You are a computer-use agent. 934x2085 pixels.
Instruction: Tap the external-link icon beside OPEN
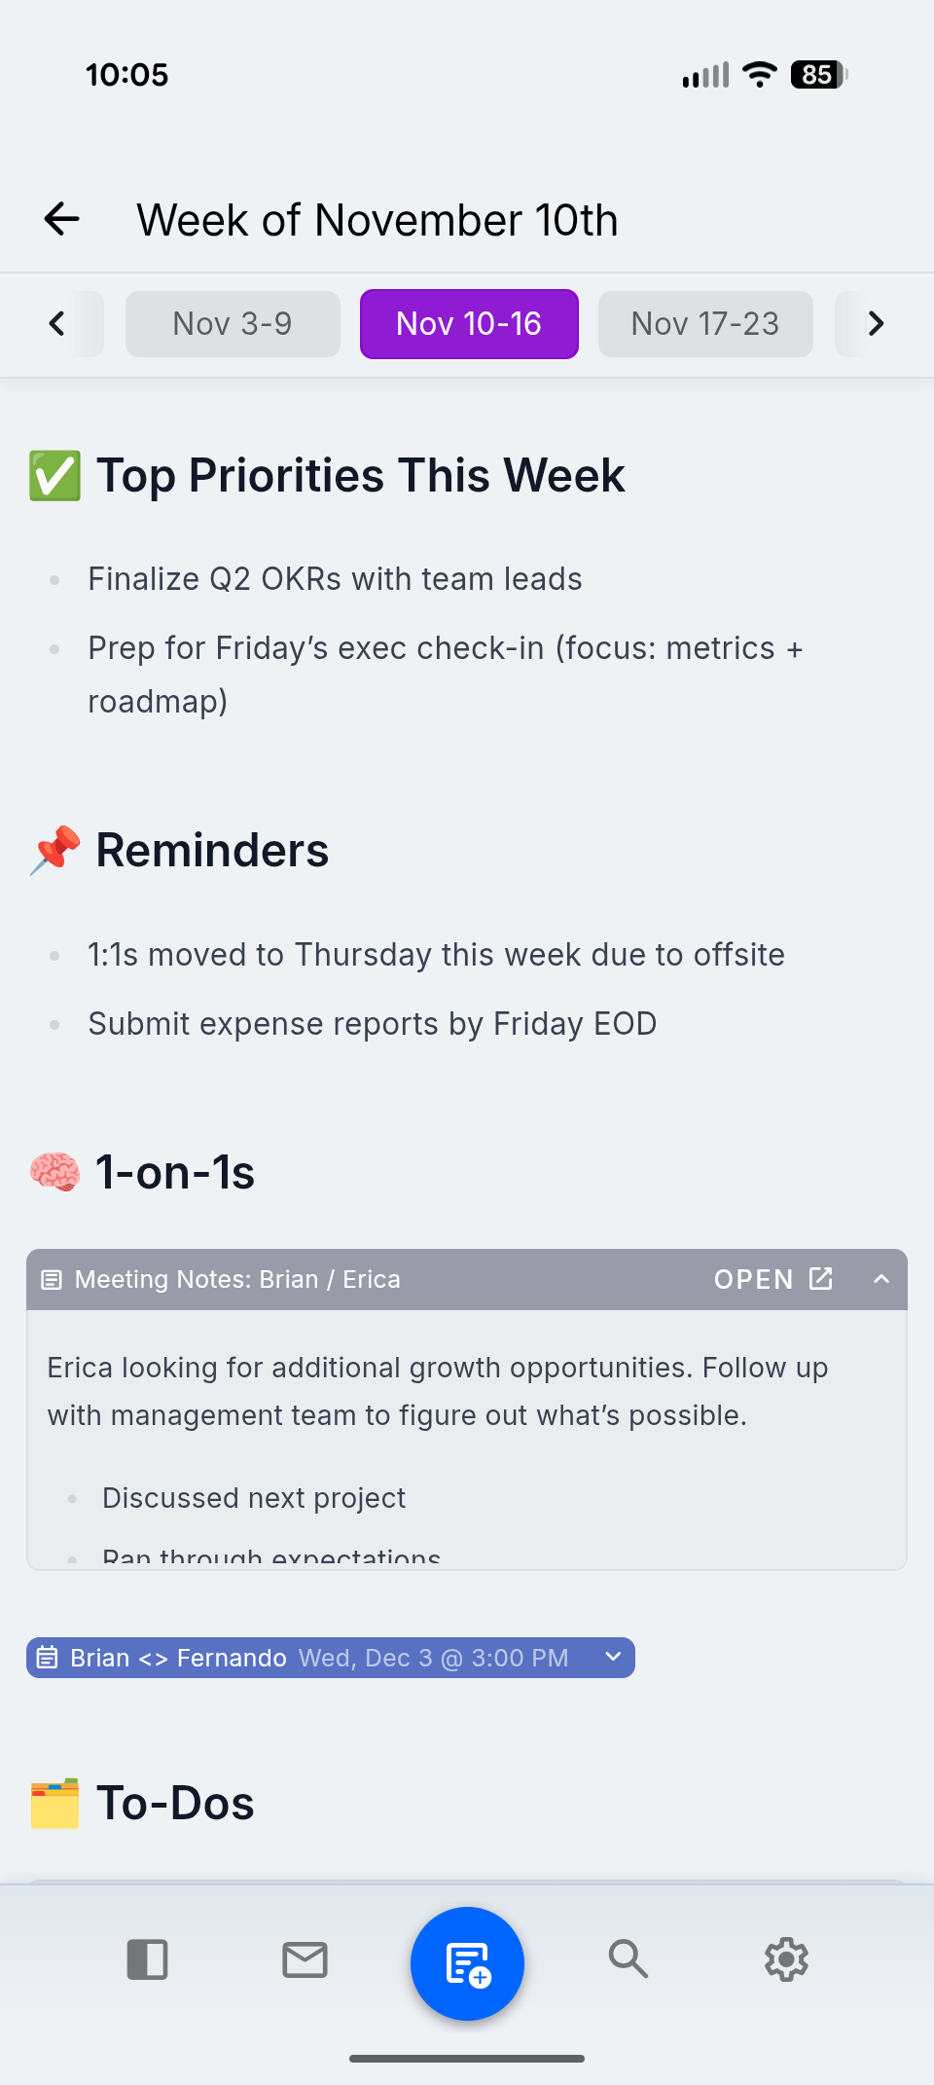click(821, 1278)
